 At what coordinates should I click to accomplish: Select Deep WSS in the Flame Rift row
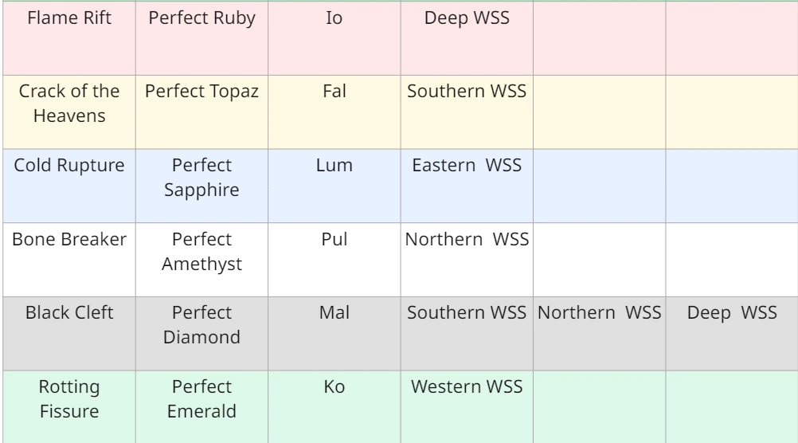coord(466,19)
